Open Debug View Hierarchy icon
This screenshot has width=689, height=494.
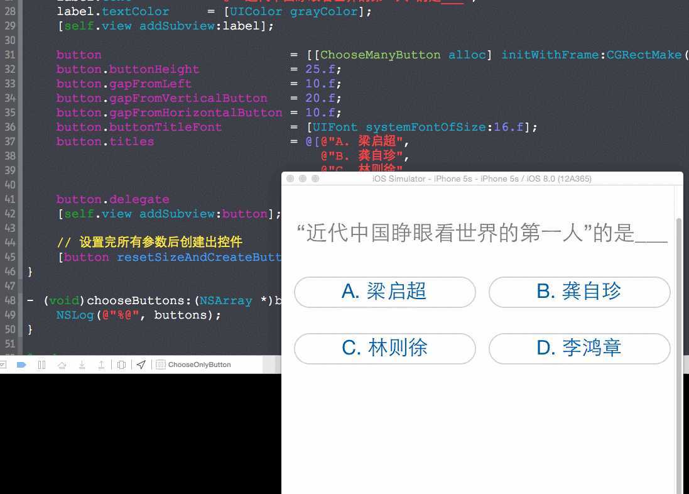122,365
